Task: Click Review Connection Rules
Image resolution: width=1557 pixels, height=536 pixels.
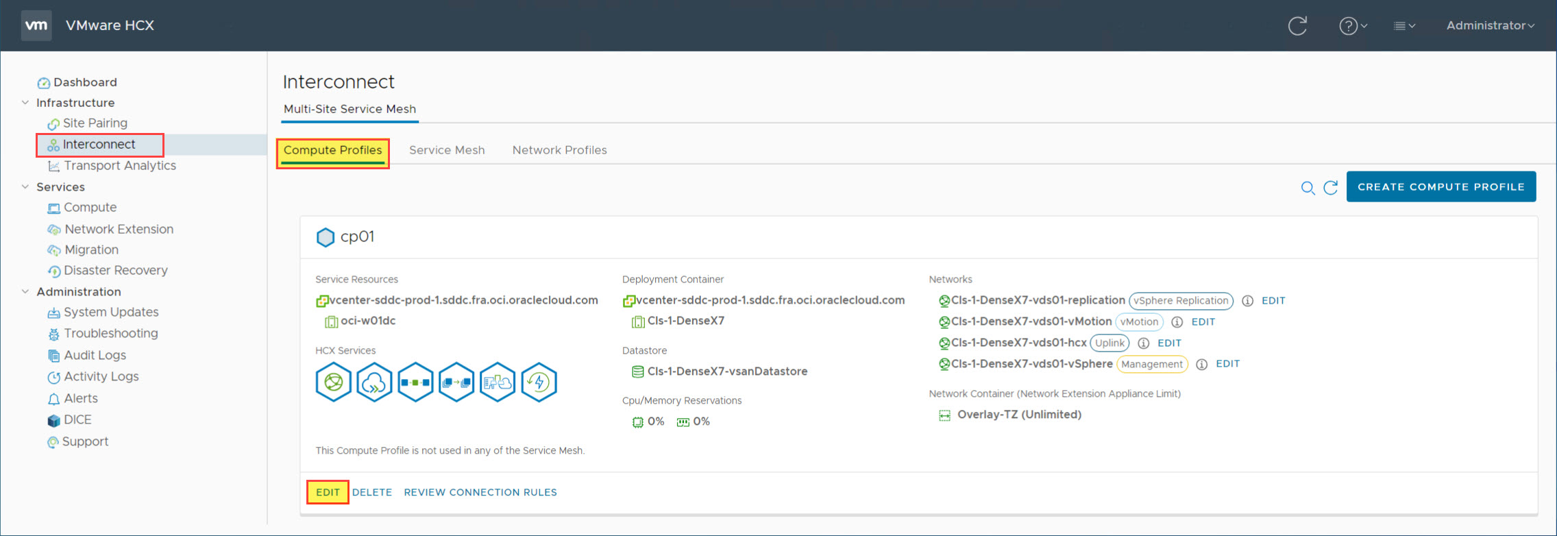Action: 480,493
